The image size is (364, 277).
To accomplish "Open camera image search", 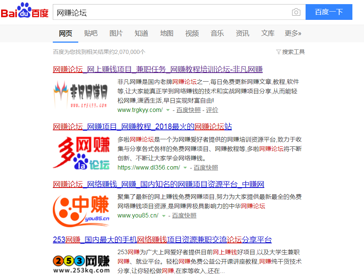I will (296, 12).
